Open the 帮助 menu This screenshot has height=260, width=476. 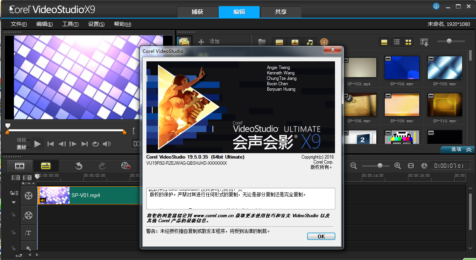(122, 24)
